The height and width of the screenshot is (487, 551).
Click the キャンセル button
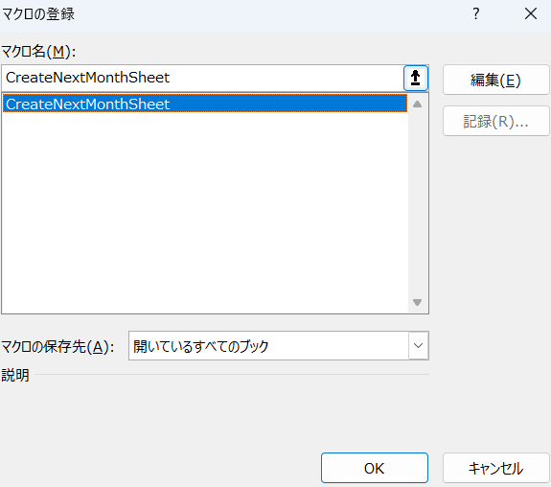(x=495, y=468)
